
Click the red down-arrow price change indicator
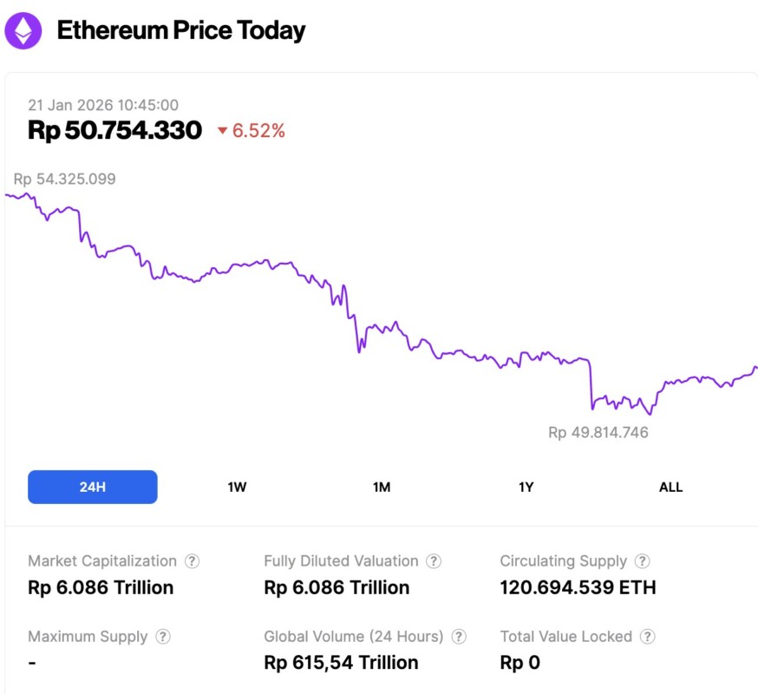(x=223, y=131)
